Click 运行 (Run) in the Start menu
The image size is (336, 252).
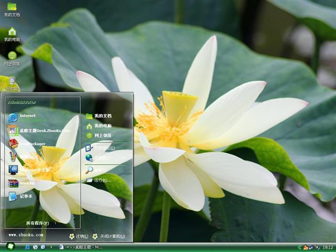[102, 180]
